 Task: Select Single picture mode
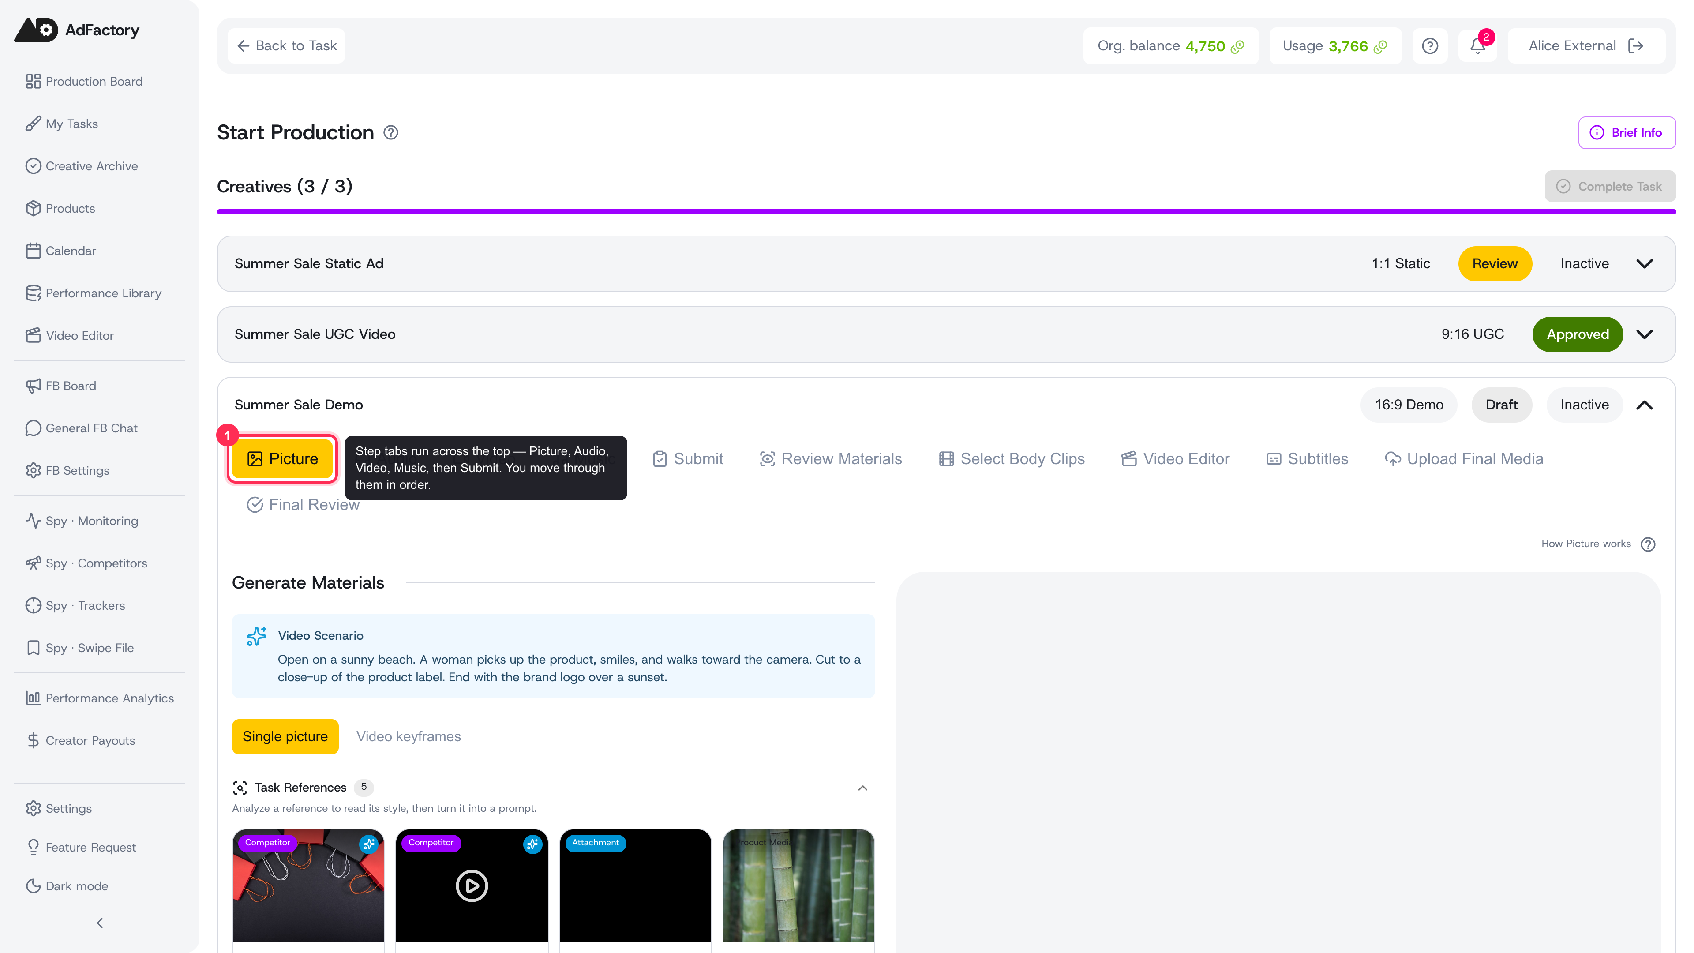[285, 737]
